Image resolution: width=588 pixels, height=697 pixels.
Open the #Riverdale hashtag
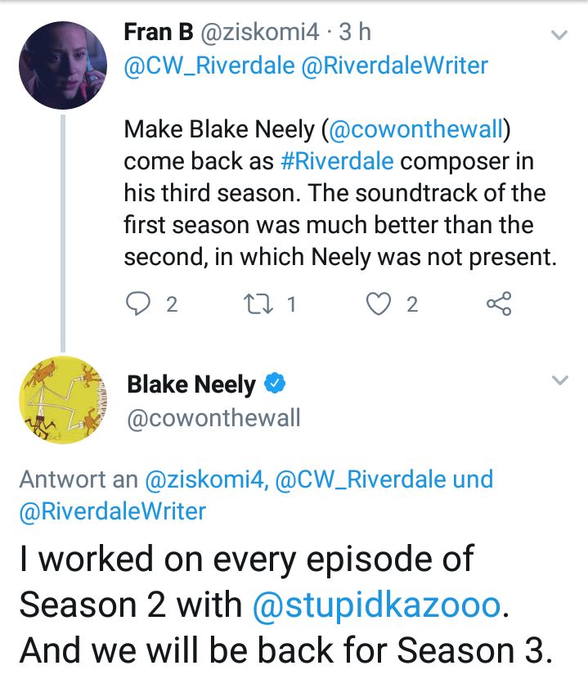click(x=337, y=161)
